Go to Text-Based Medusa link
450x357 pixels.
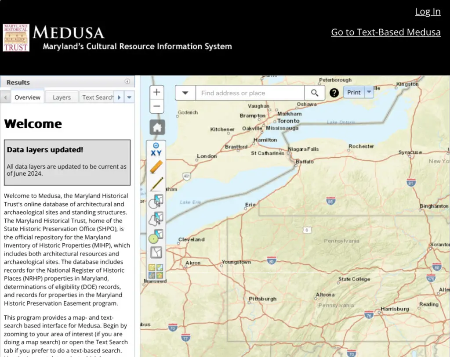pos(386,32)
